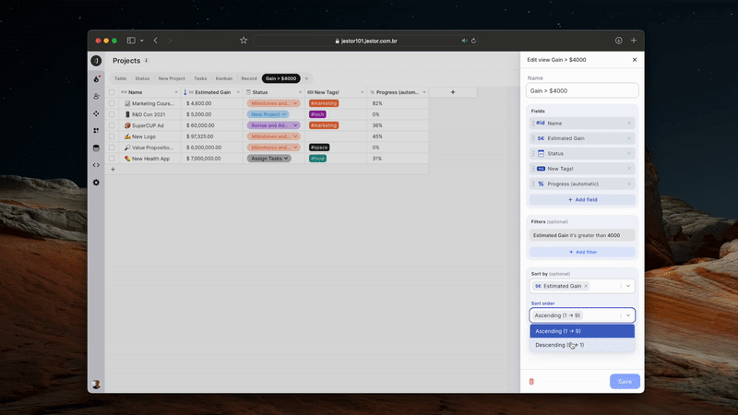
Task: Remove the New Tags! field from view
Action: tap(629, 169)
